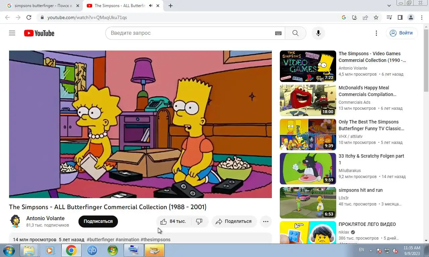429x257 pixels.
Task: Click the 'Commercials Ads' channel name
Action: point(355,102)
